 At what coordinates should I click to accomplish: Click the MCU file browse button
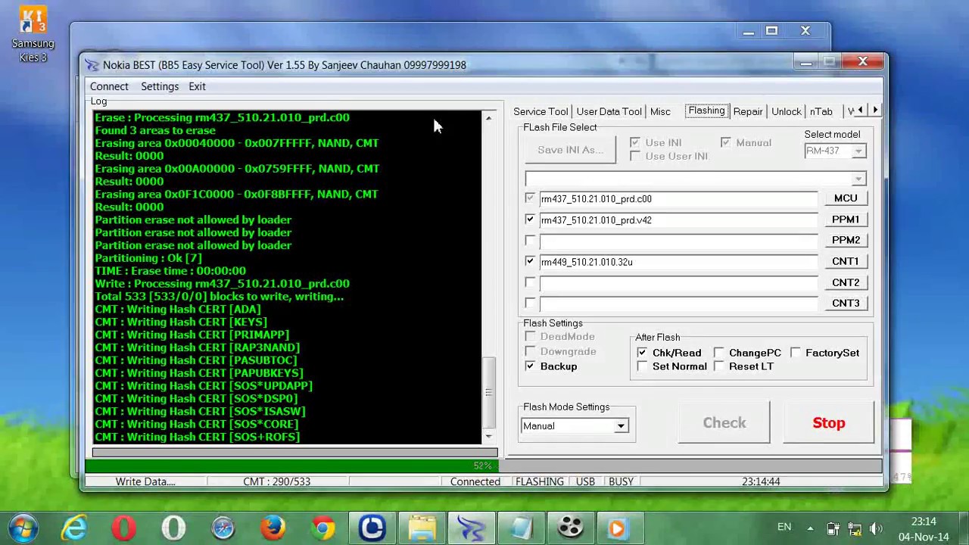846,198
